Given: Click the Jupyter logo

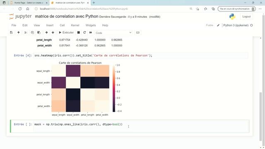Looking at the screenshot, I should coord(20,17).
